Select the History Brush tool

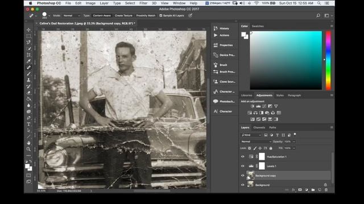(28, 86)
